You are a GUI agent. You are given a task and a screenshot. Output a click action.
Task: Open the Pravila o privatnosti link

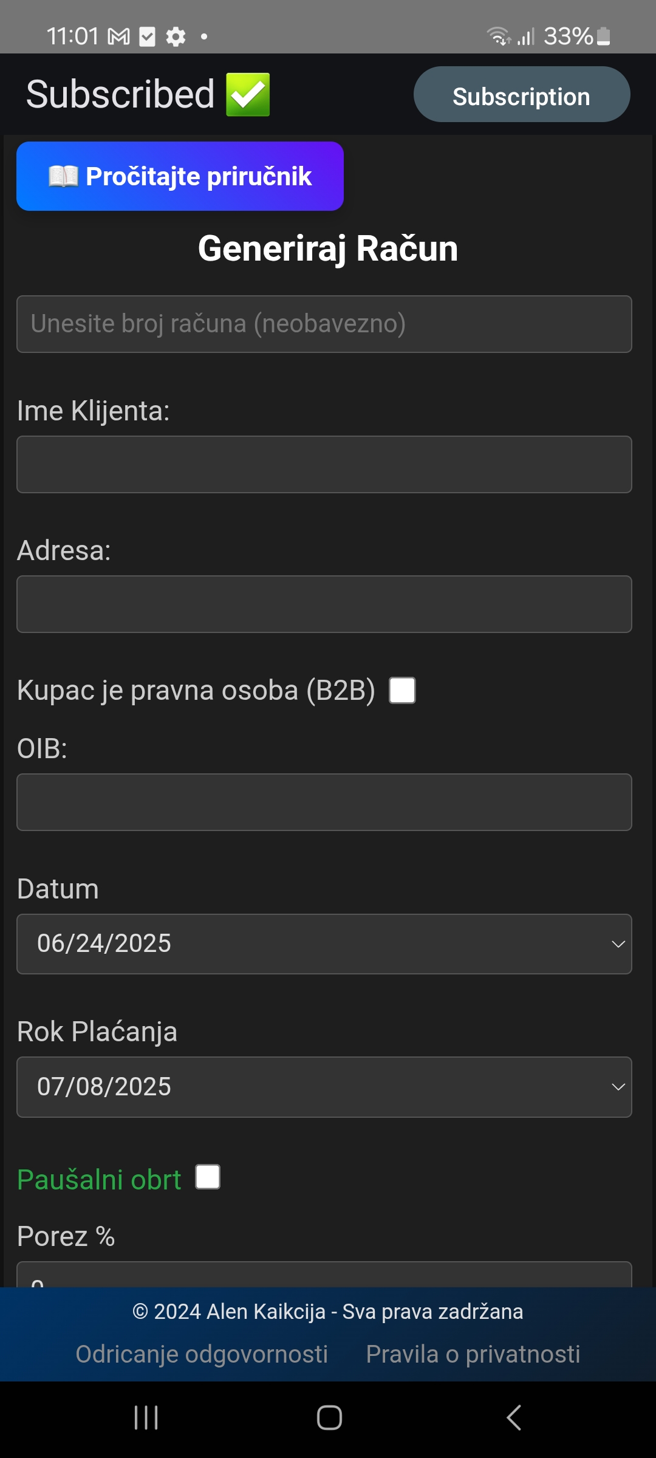473,1354
